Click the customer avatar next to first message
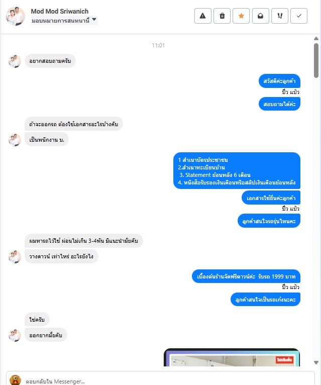The height and width of the screenshot is (385, 321). 15,61
